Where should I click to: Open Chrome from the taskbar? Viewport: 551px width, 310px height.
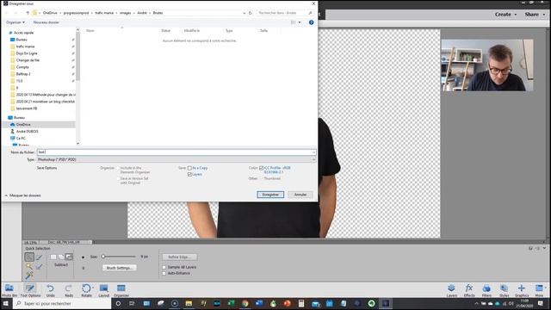coord(245,303)
